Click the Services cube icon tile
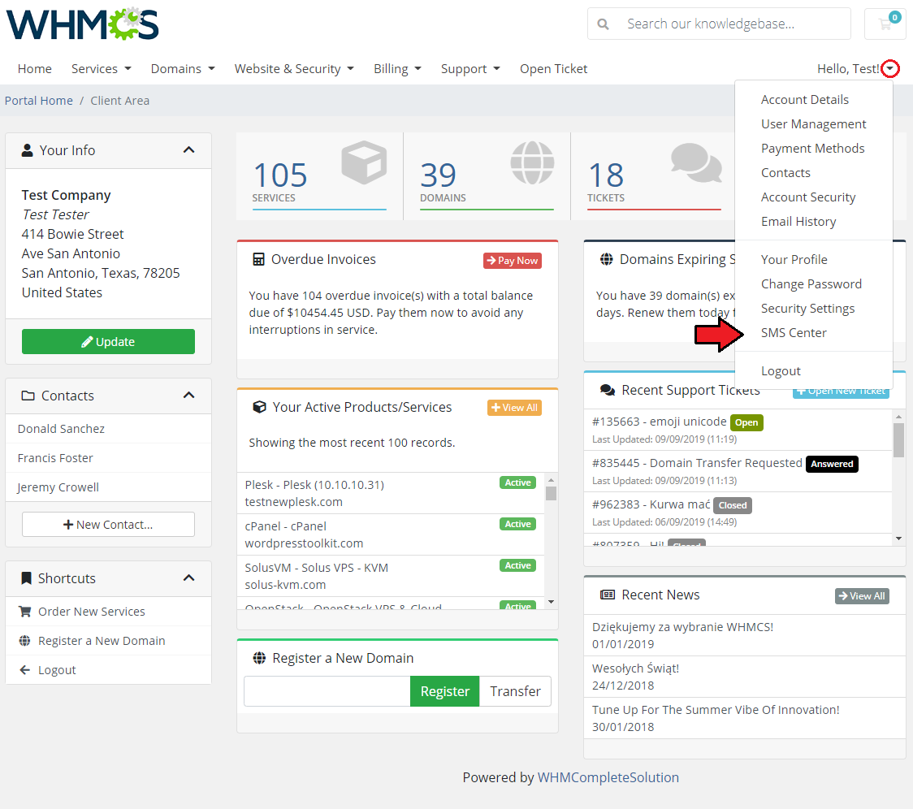 (364, 162)
